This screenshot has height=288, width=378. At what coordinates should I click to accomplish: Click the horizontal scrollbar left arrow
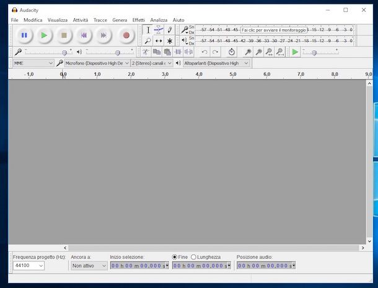tap(65, 248)
